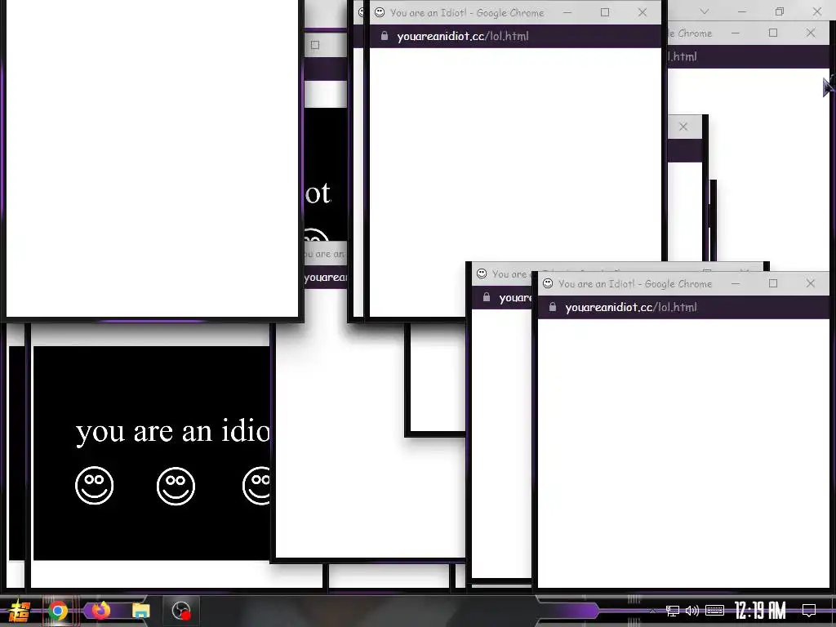Click the '.html' address text in the top-right window
Viewport: 836px width, 627px height.
[x=683, y=56]
